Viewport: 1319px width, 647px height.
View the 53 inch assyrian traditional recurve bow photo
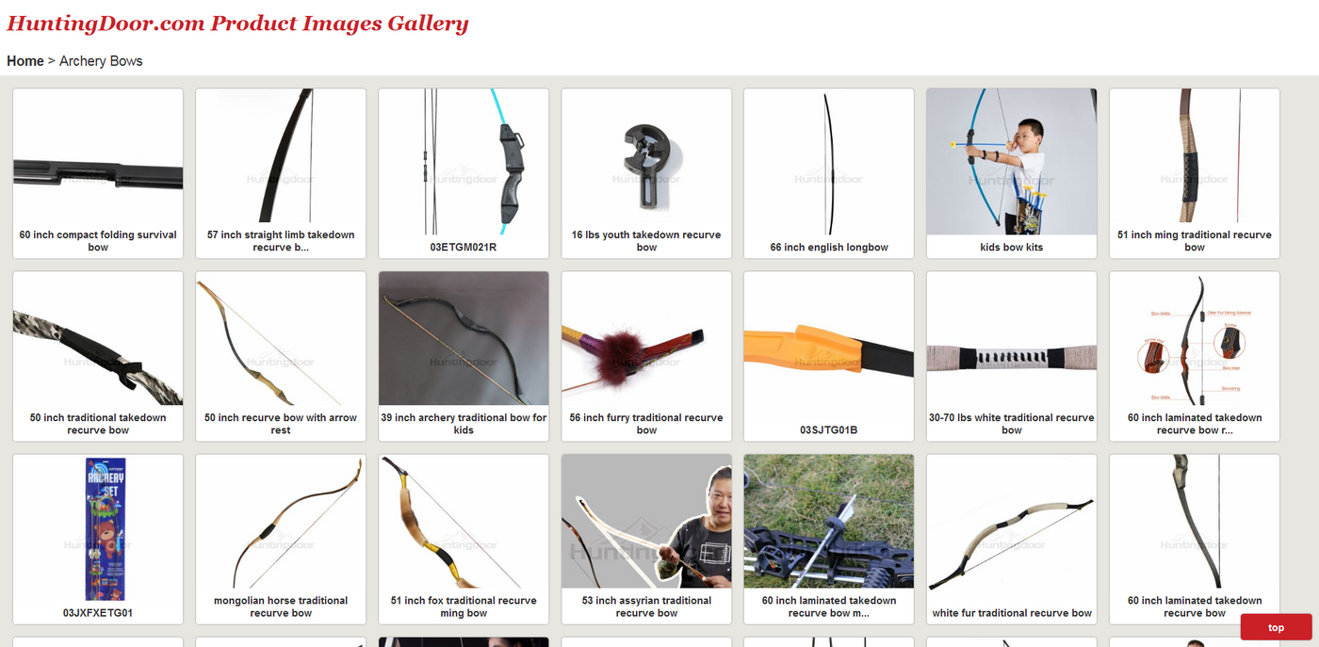[646, 527]
